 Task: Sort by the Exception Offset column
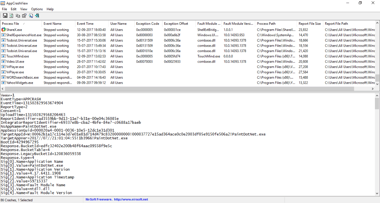click(x=179, y=23)
